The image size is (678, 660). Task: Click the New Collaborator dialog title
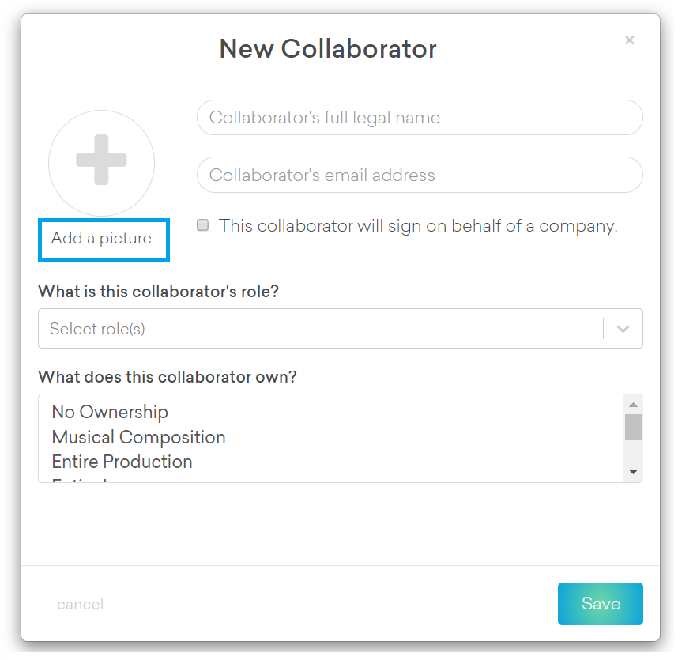coord(328,49)
